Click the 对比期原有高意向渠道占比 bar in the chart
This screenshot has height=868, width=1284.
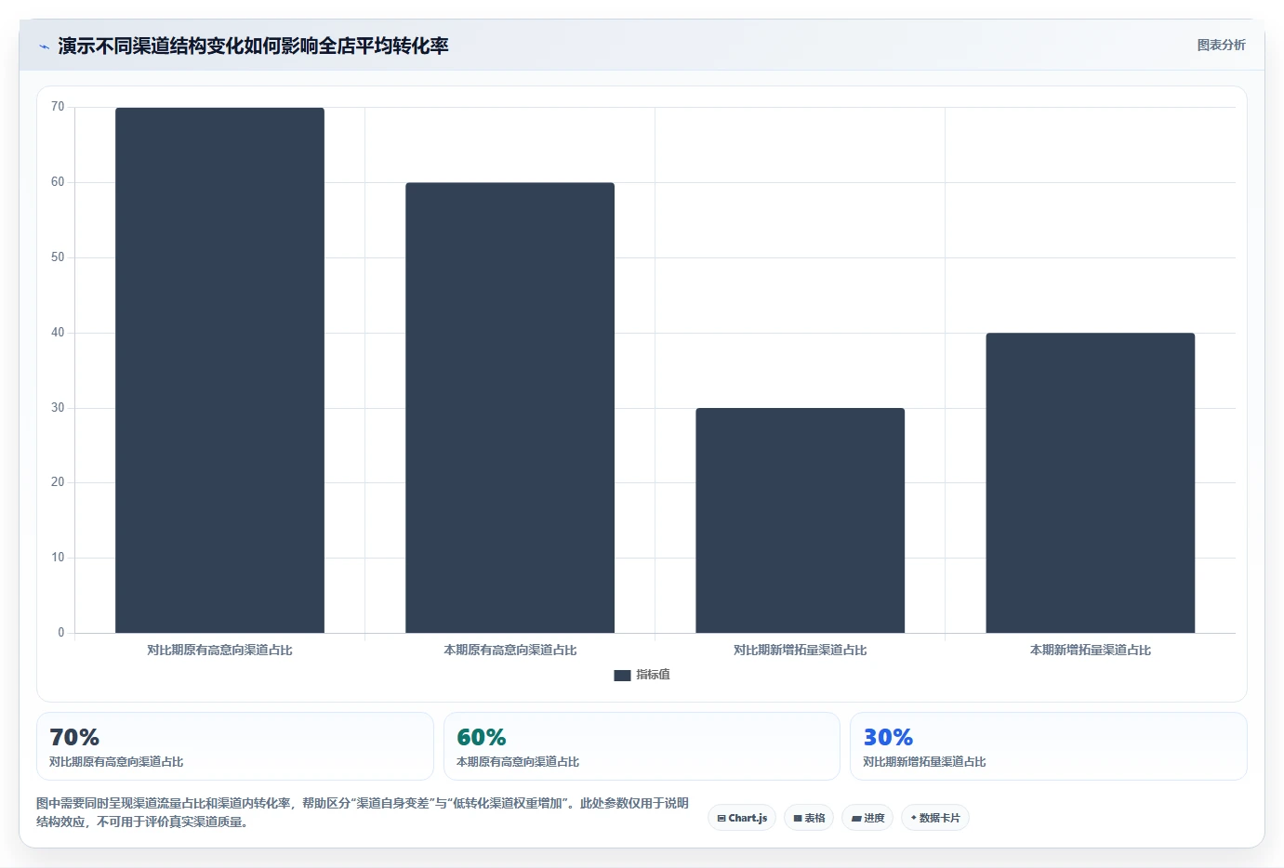[219, 370]
